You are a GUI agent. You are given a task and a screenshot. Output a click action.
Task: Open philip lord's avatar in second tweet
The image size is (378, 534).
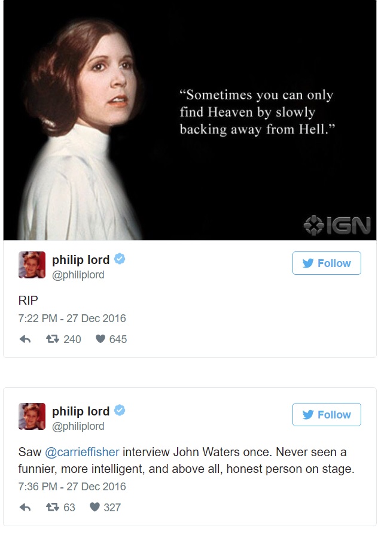pyautogui.click(x=32, y=416)
